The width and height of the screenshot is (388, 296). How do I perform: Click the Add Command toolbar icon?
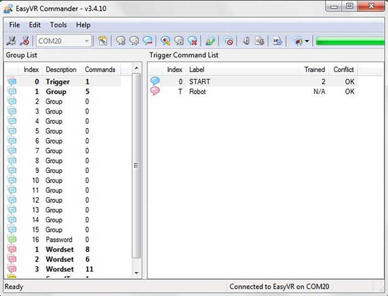121,41
